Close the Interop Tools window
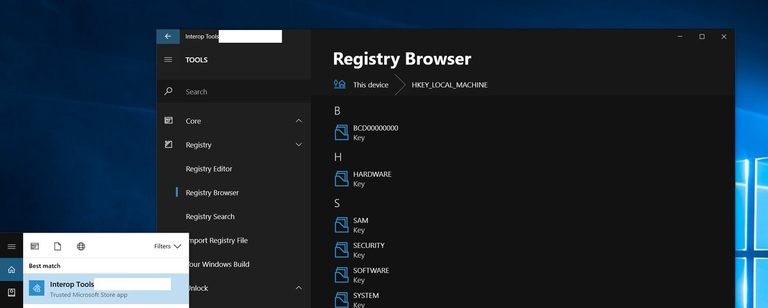The width and height of the screenshot is (768, 308). tap(724, 36)
